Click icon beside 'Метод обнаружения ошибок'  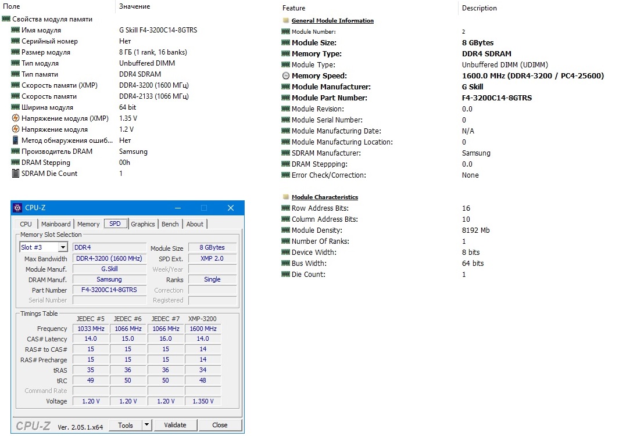[15, 140]
